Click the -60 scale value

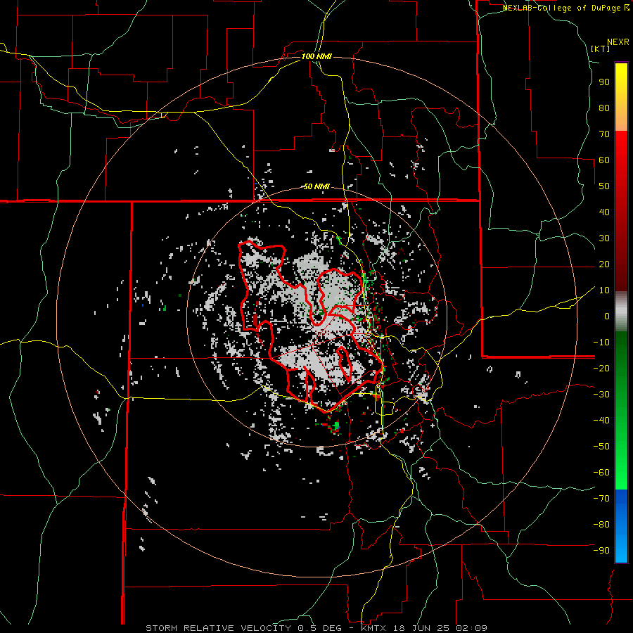pyautogui.click(x=601, y=473)
